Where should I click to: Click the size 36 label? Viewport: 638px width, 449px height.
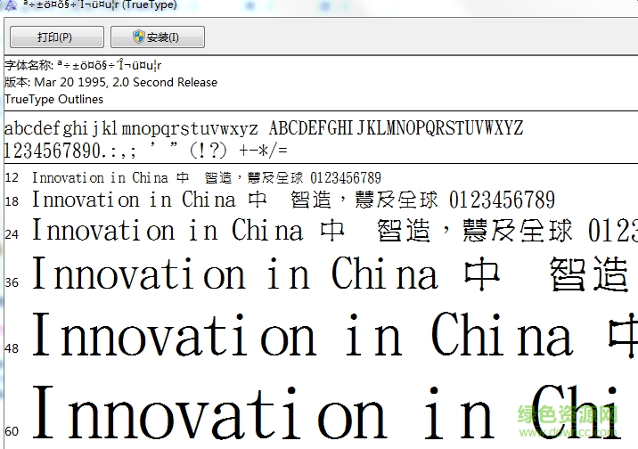[x=12, y=282]
